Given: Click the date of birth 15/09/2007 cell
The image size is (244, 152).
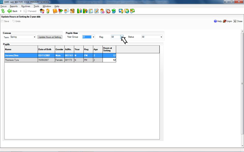Looking at the screenshot, I should [x=46, y=60].
